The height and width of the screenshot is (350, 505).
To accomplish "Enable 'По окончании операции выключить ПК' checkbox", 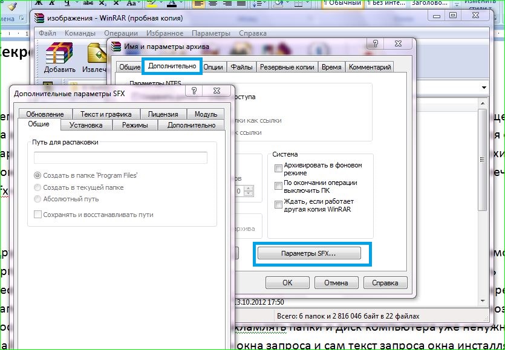I will (278, 186).
